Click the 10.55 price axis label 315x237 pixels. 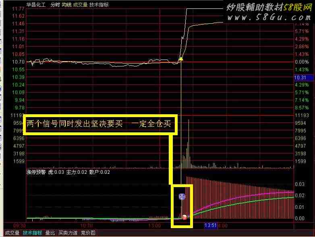(x=18, y=70)
